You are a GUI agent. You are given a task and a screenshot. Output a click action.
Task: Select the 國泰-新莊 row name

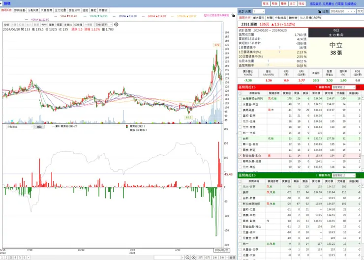click(249, 150)
